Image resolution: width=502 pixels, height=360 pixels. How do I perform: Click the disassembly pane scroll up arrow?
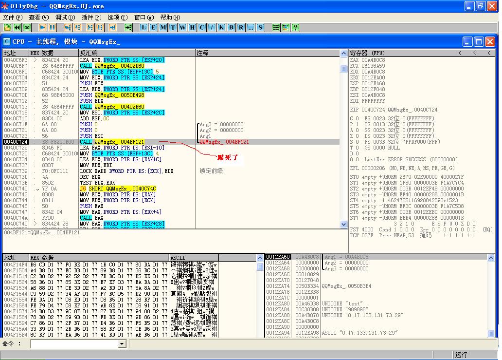pyautogui.click(x=343, y=53)
